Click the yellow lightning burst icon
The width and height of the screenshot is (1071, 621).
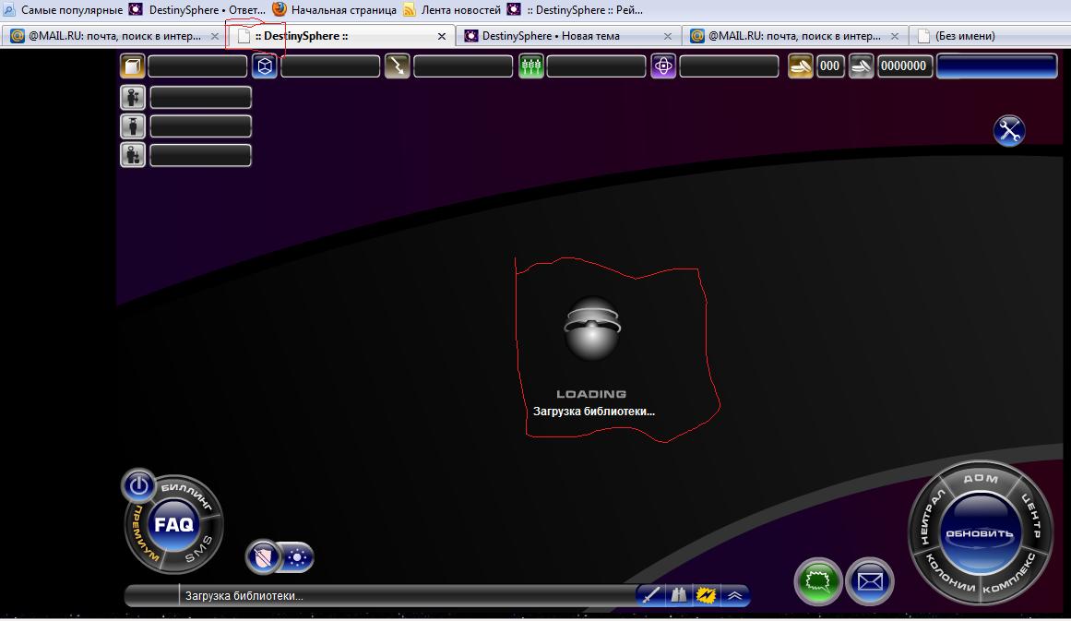706,595
